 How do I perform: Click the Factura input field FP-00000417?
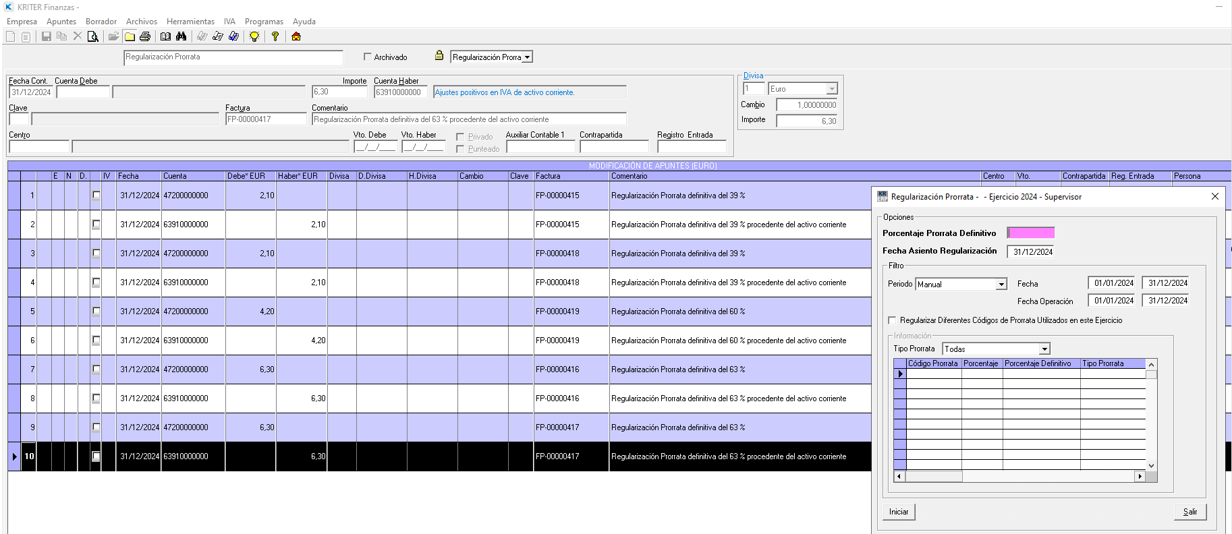(266, 119)
